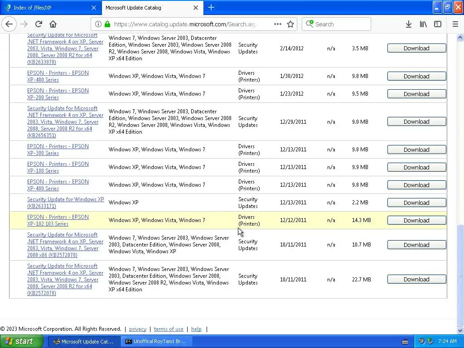This screenshot has width=464, height=348.
Task: Open EPSON XP-102 103 Series link
Action: coord(58,220)
